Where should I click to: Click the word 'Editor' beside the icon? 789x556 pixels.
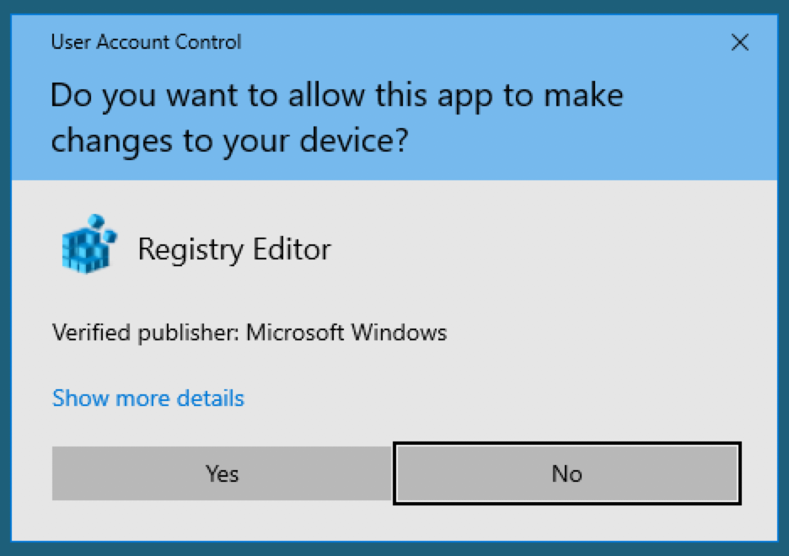tap(292, 249)
